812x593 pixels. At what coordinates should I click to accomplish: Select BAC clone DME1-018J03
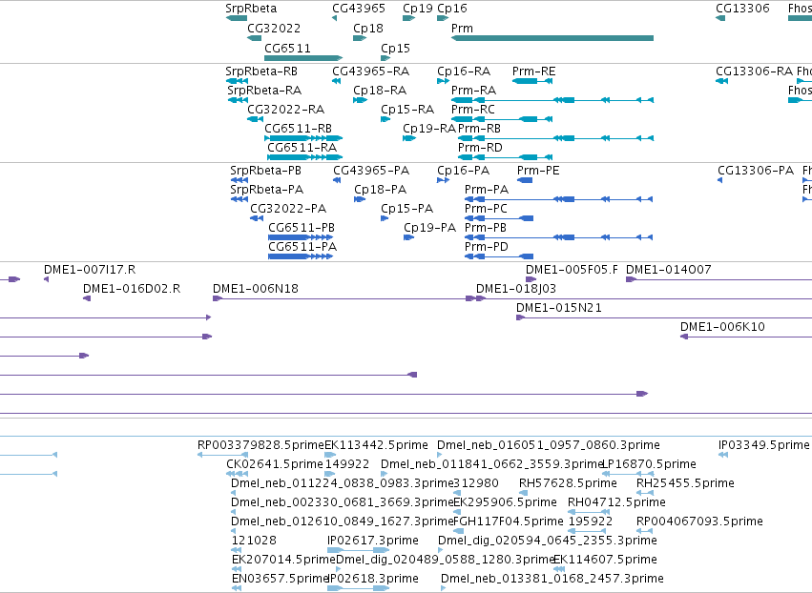(x=516, y=289)
